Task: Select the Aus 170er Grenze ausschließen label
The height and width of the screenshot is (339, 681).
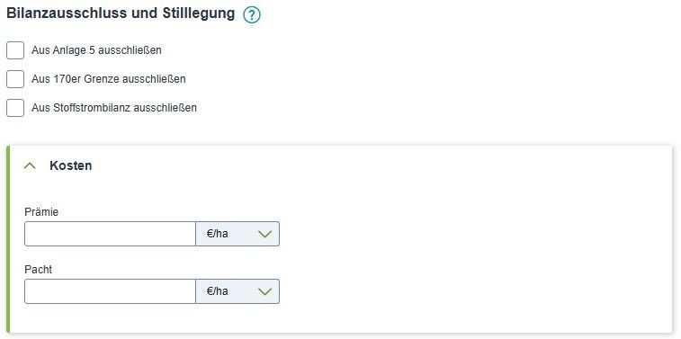Action: tap(109, 79)
